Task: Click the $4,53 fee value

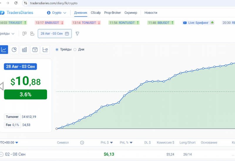Action: [x=26, y=125]
